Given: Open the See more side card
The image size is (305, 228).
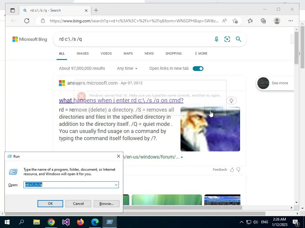Looking at the screenshot, I should (x=275, y=83).
